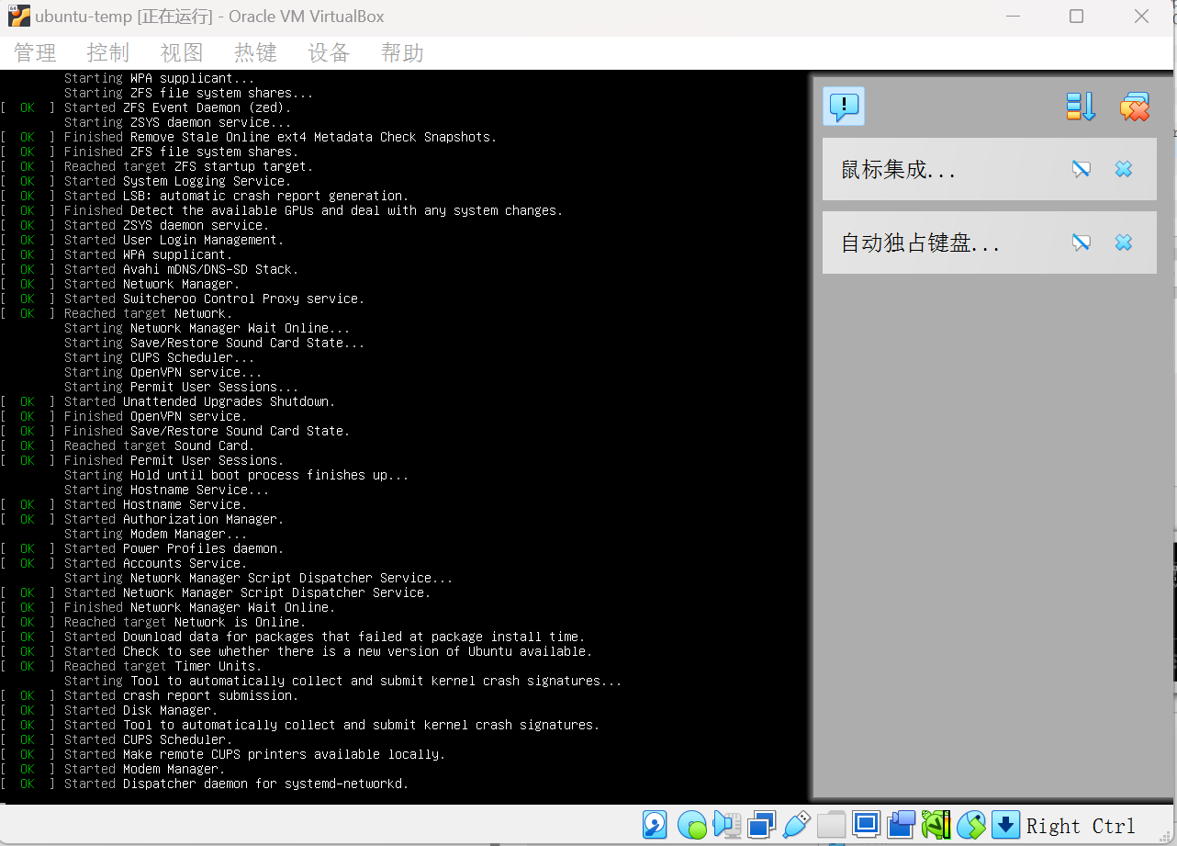The width and height of the screenshot is (1177, 846).
Task: Click the line 'Started Modem Manager.'
Action: 144,769
